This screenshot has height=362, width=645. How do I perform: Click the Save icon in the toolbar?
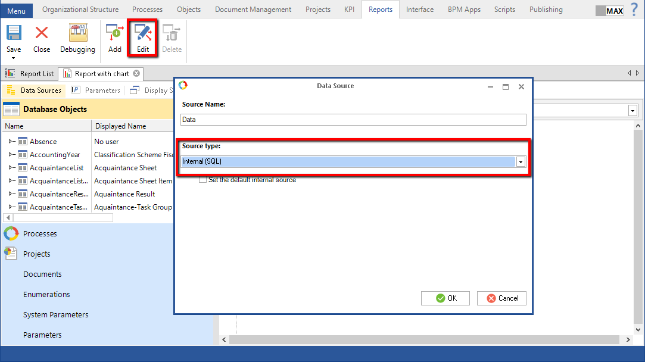14,33
